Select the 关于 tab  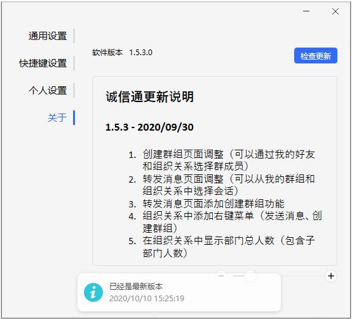point(57,117)
